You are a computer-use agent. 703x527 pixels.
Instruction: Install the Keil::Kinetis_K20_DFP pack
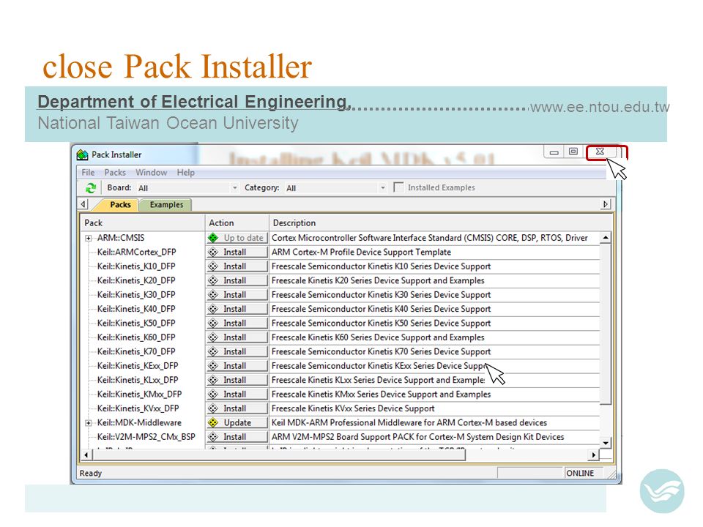[x=237, y=280]
